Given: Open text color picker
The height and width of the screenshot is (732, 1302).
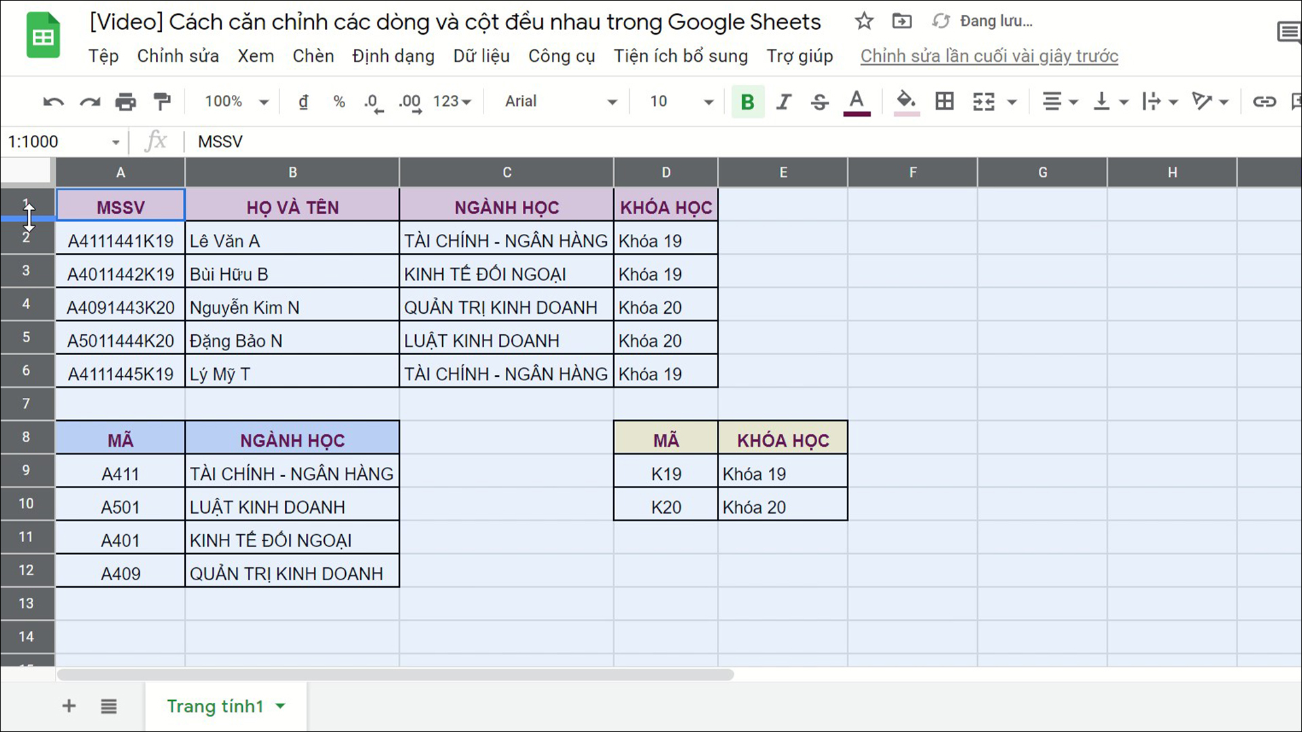Looking at the screenshot, I should (856, 102).
